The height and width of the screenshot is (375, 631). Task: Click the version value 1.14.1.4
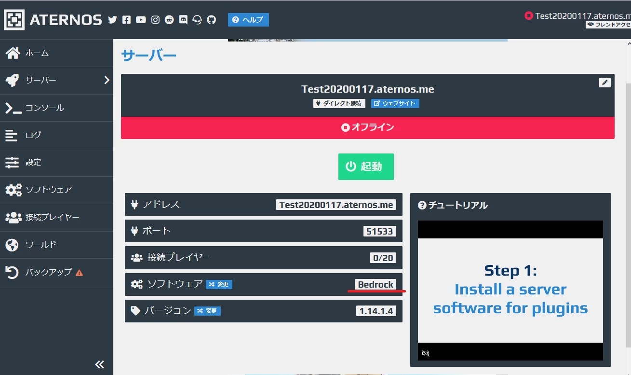pos(376,311)
